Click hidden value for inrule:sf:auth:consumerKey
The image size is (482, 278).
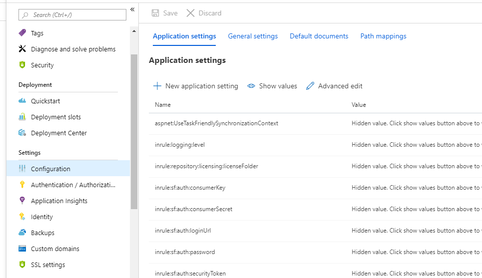[x=417, y=188]
